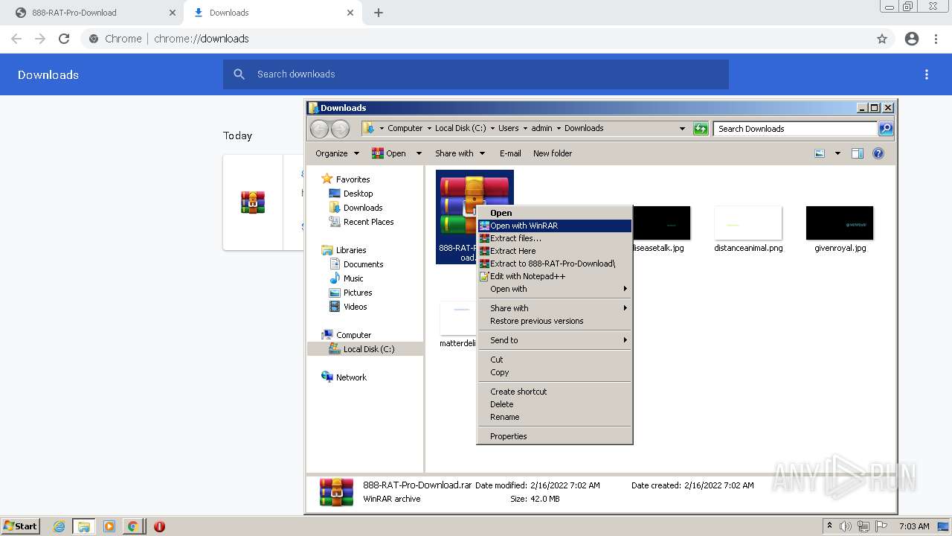Open the Windows Start menu

[20, 526]
